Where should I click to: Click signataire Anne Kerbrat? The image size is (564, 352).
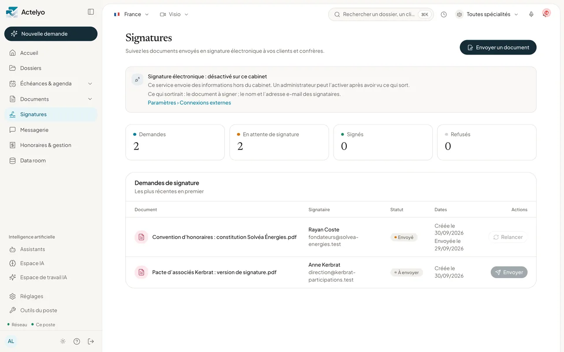click(x=324, y=265)
